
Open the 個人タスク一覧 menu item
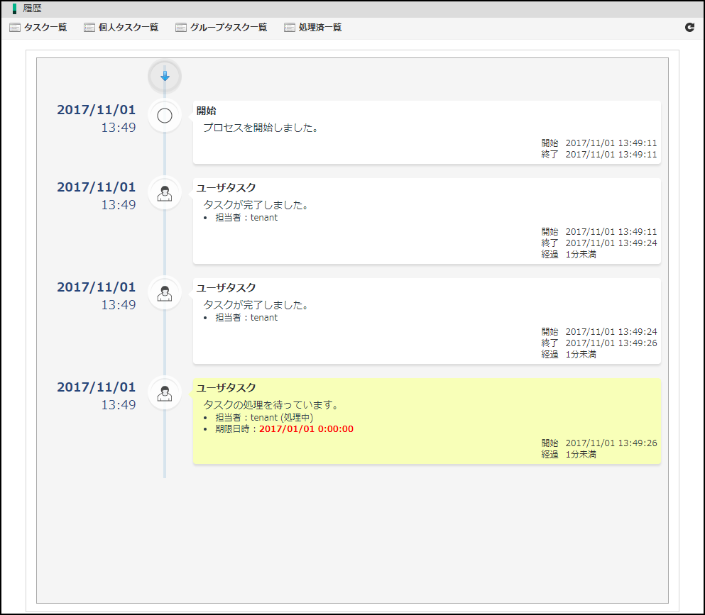(x=129, y=28)
